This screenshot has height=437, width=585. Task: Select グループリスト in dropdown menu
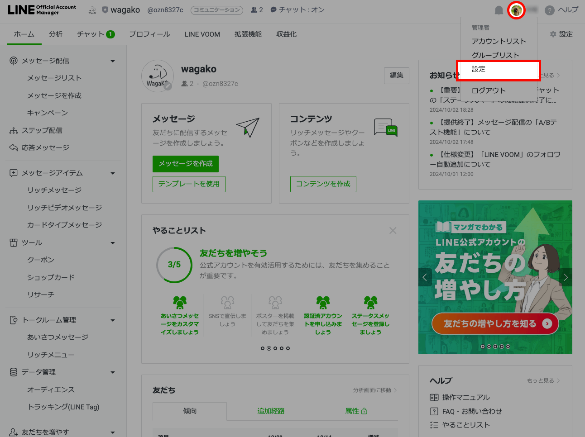[495, 55]
